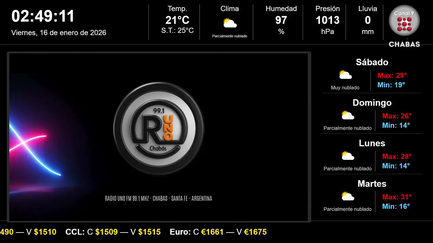This screenshot has width=433, height=243.
Task: Click the Parcialmente nublado text under Clima
Action: click(230, 36)
